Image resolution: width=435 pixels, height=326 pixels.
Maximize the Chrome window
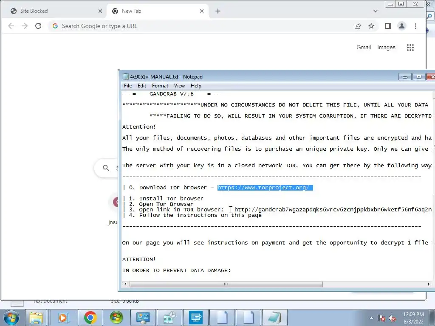click(401, 4)
